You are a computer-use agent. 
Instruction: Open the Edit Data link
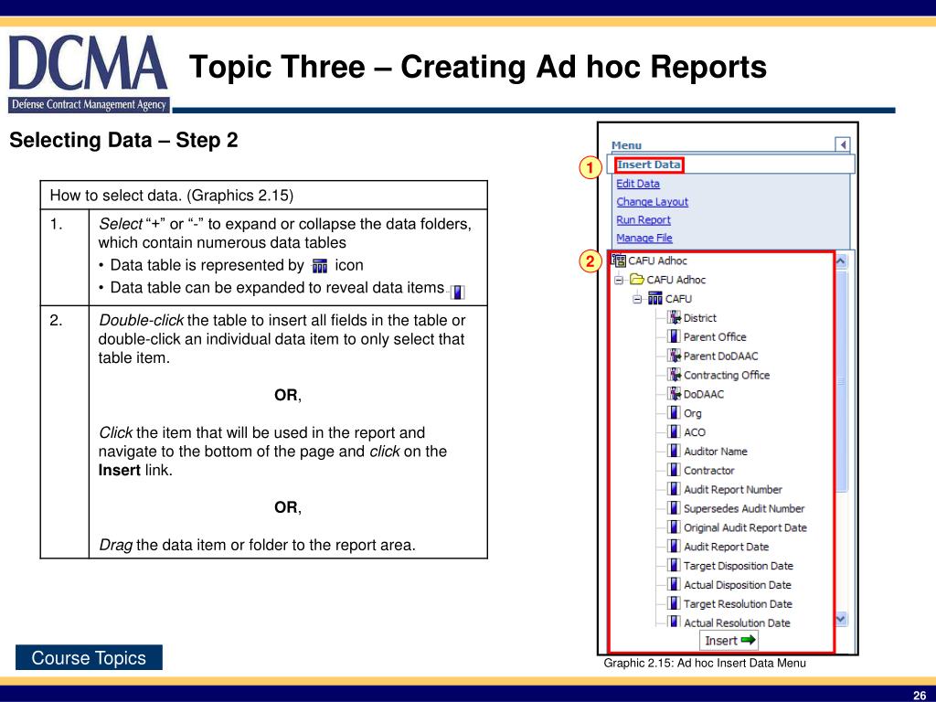[637, 184]
